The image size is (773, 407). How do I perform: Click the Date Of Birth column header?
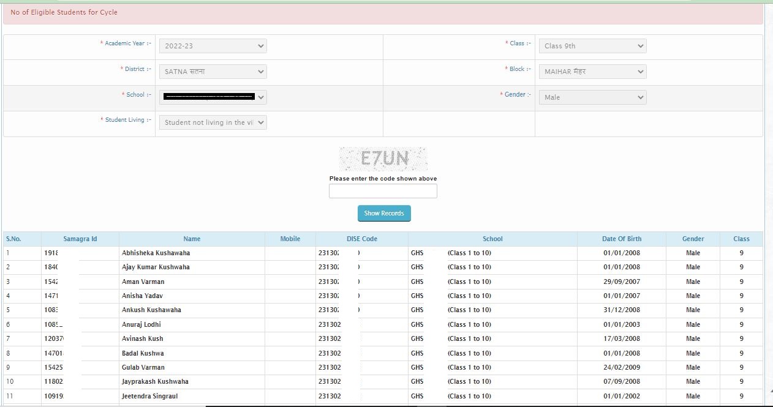coord(621,239)
